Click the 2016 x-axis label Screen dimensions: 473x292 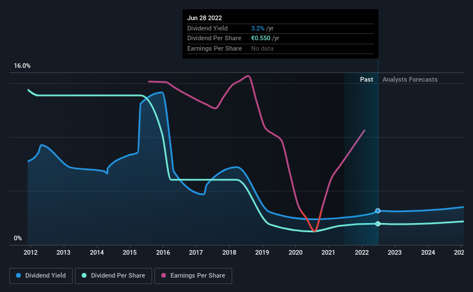[x=163, y=252]
